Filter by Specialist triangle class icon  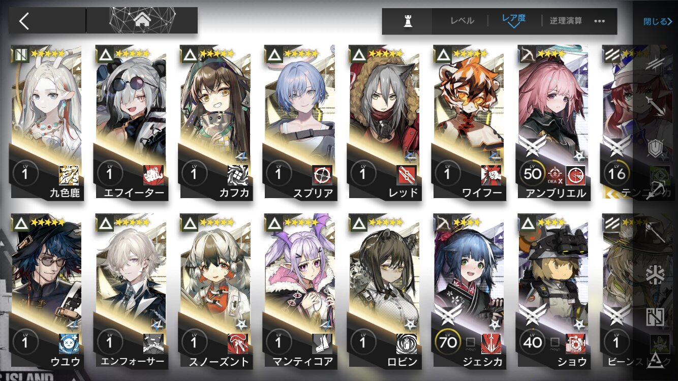click(655, 360)
